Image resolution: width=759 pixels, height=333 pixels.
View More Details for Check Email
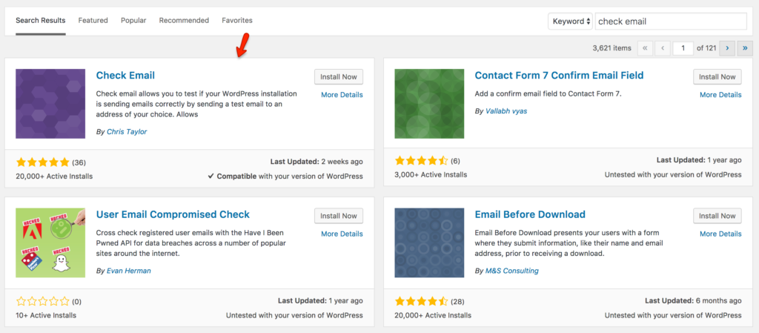342,95
